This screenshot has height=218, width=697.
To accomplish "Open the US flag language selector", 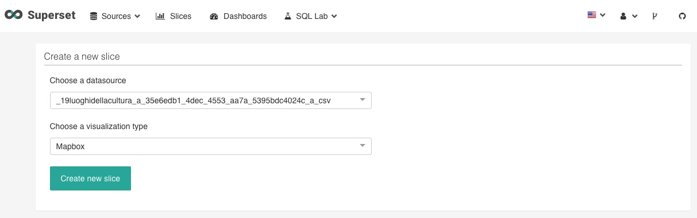I will [592, 15].
